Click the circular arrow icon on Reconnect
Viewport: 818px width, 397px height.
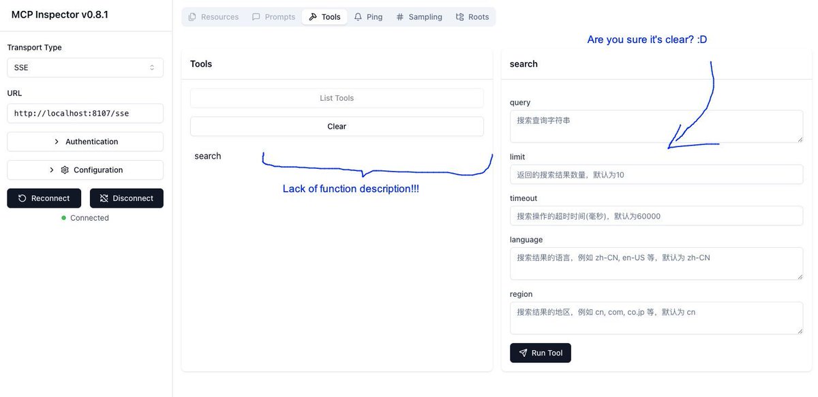click(22, 198)
